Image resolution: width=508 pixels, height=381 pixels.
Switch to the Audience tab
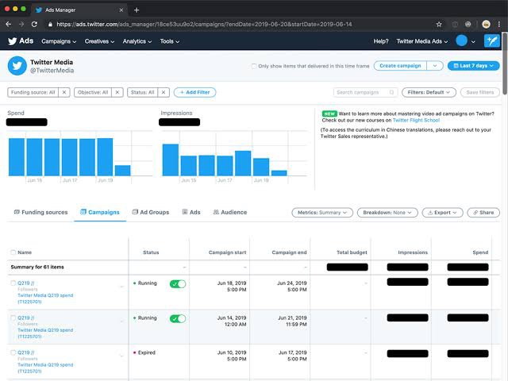(x=230, y=212)
